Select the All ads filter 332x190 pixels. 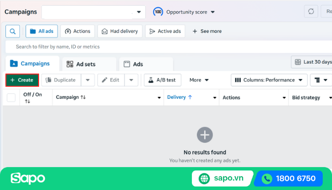[41, 31]
